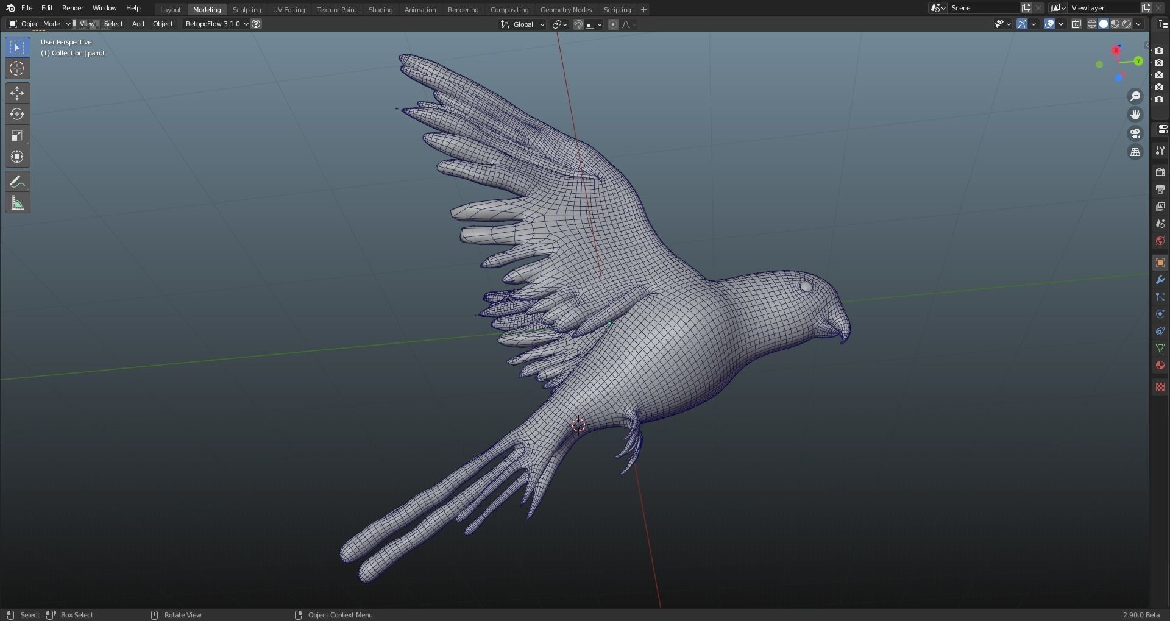
Task: Open the World properties tab
Action: pos(1160,241)
